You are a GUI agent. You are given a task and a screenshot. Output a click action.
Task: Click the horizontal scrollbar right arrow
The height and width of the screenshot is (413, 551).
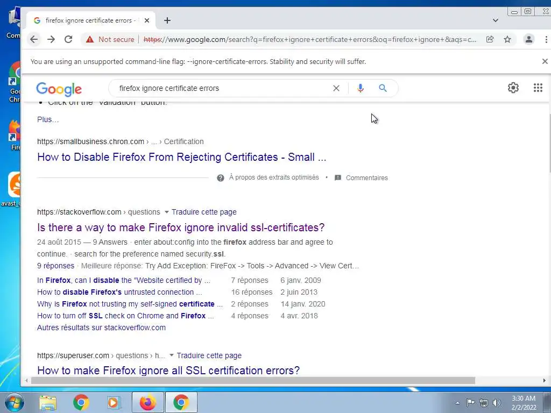[x=544, y=380]
